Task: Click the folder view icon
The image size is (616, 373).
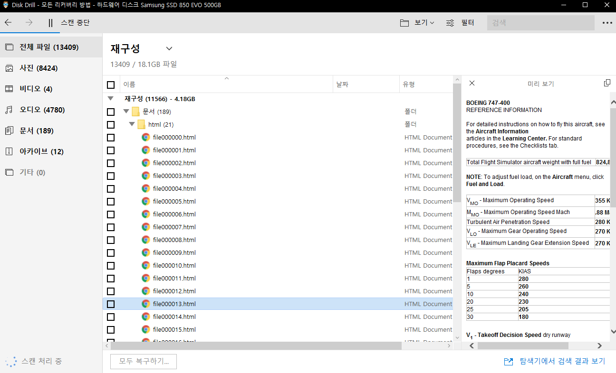Action: point(404,23)
